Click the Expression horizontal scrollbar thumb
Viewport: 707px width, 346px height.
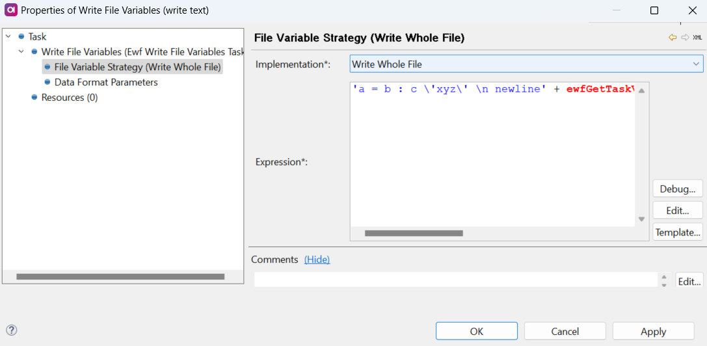tap(414, 233)
